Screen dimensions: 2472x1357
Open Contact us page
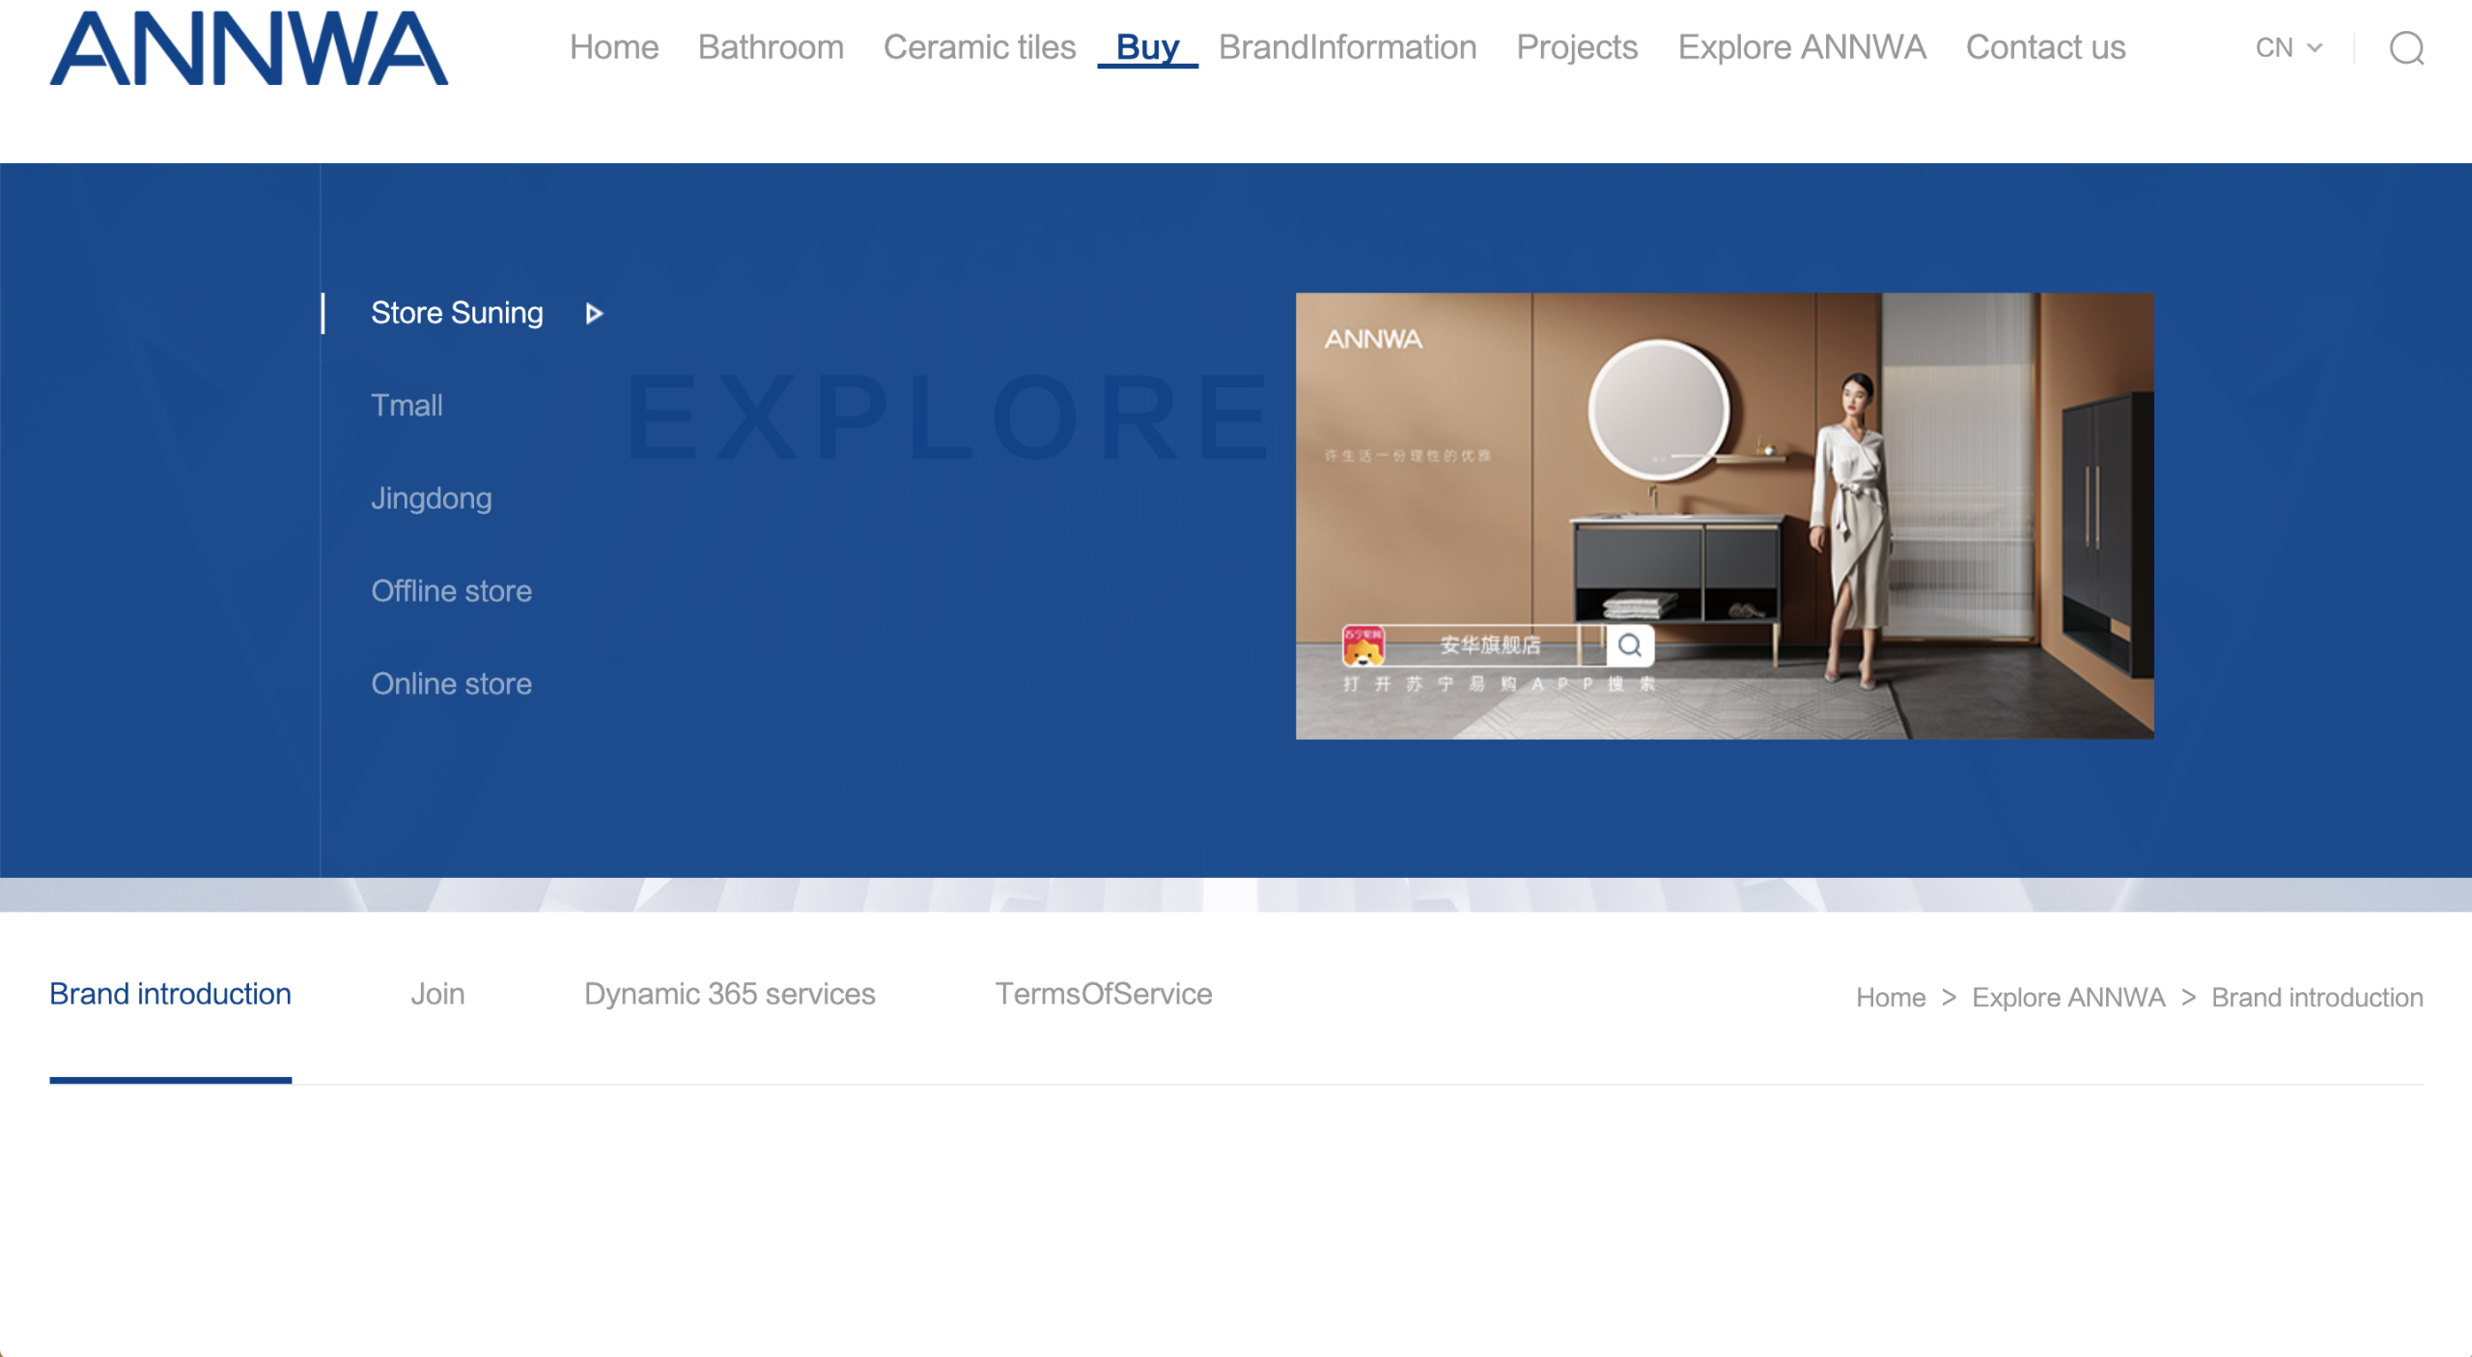(2045, 47)
